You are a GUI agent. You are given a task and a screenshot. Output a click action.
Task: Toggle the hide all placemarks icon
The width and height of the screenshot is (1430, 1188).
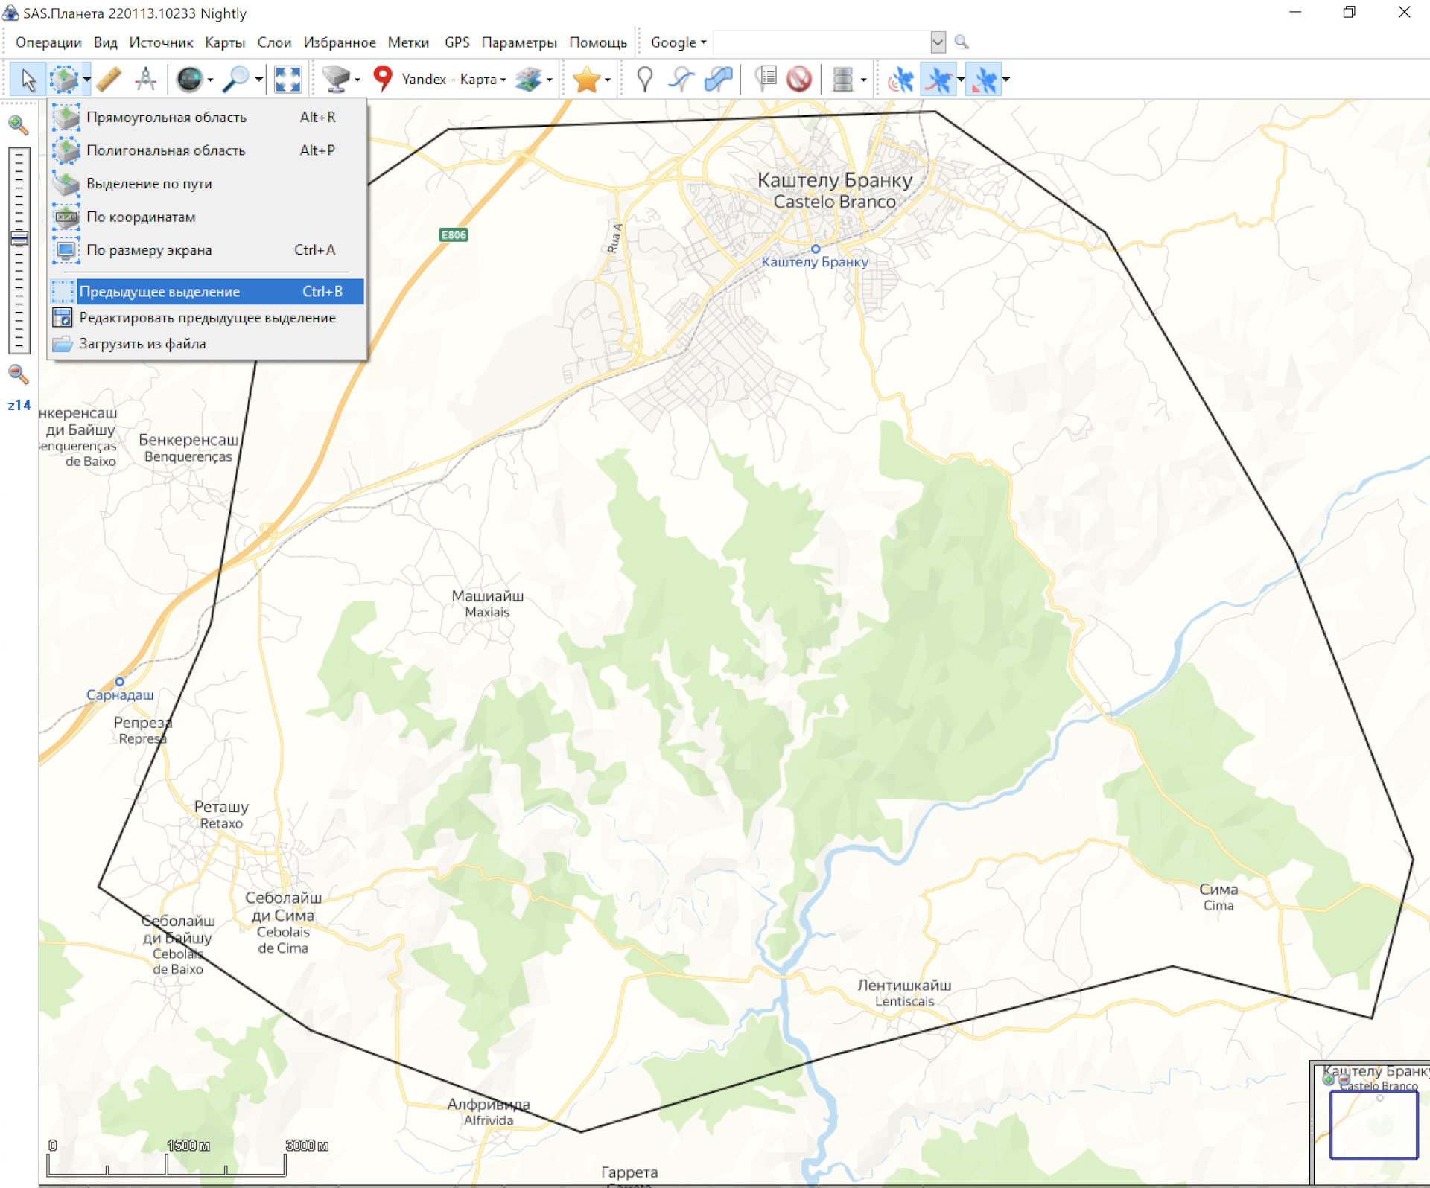pos(799,79)
